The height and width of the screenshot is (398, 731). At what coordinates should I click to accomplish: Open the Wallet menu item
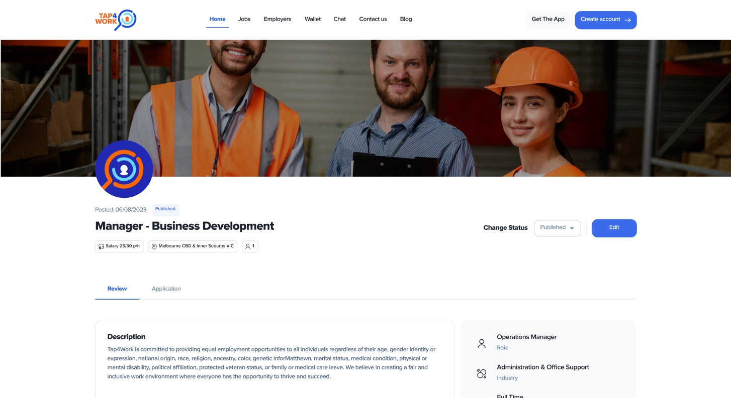(x=313, y=19)
